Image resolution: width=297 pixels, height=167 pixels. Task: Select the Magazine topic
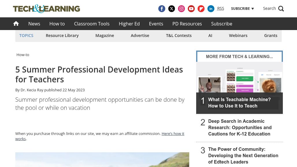pyautogui.click(x=105, y=36)
